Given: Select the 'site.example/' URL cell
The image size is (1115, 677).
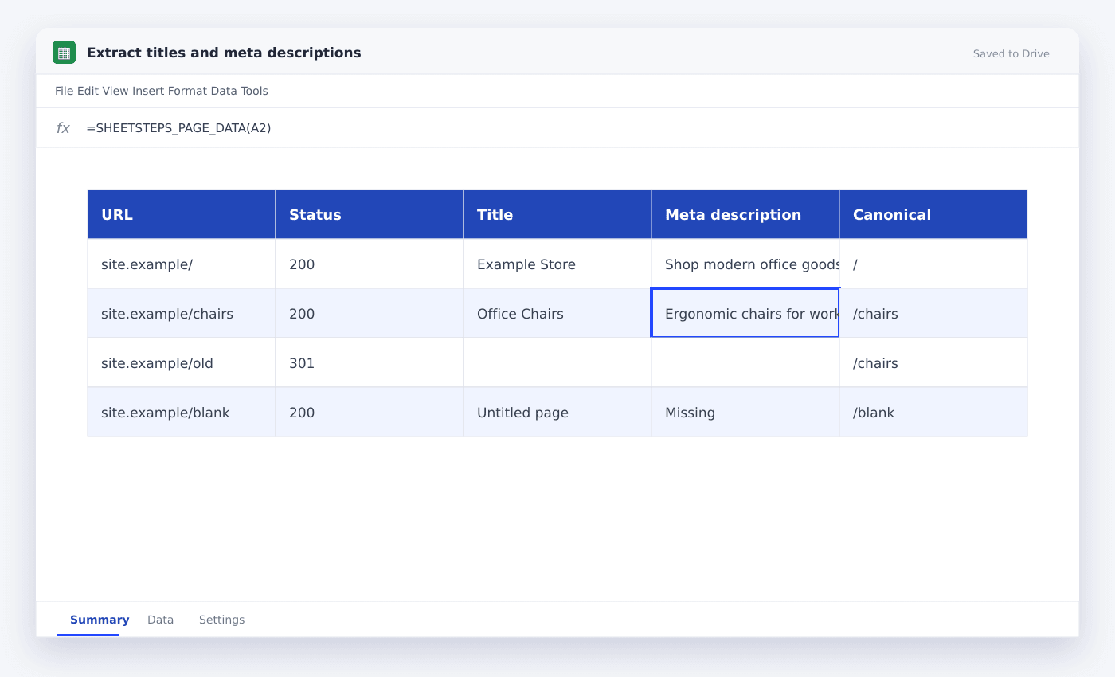Looking at the screenshot, I should click(x=182, y=264).
